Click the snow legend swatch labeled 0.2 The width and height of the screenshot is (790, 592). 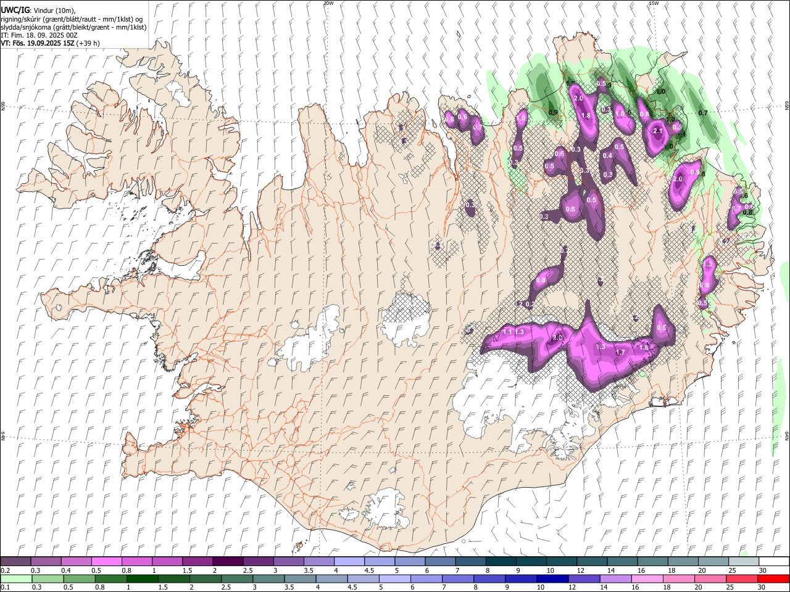[15, 562]
